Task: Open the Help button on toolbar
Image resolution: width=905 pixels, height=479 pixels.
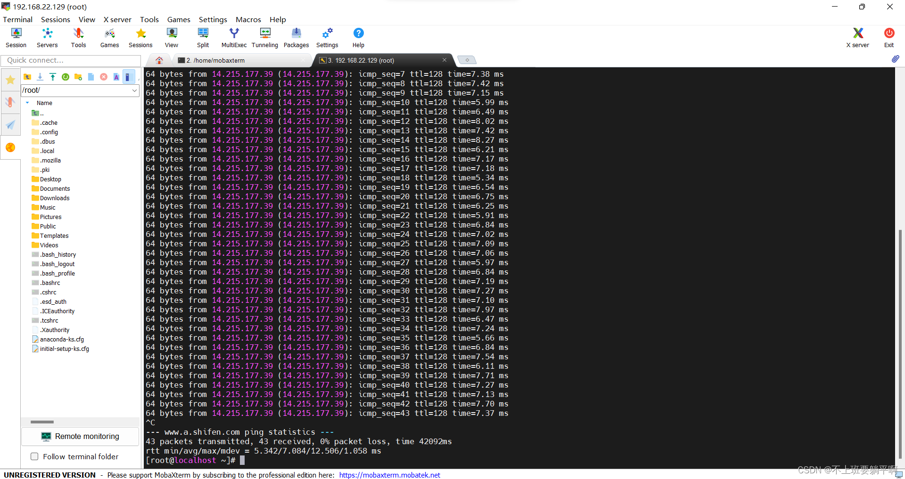Action: 358,38
